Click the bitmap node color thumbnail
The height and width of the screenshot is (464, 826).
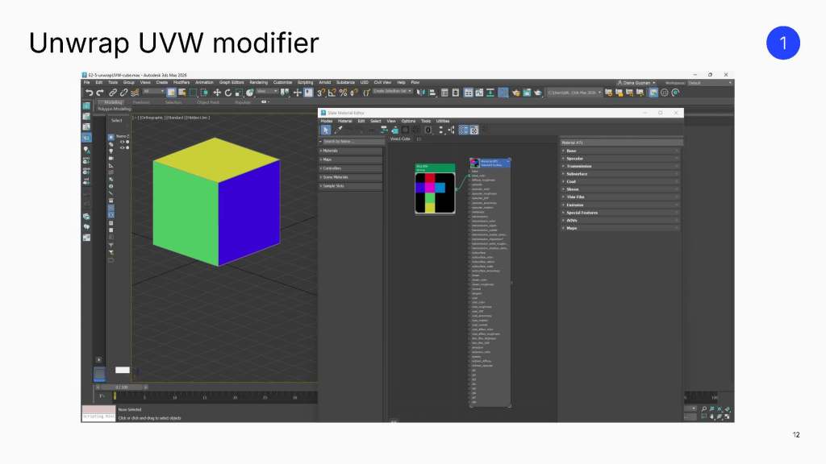pos(435,193)
